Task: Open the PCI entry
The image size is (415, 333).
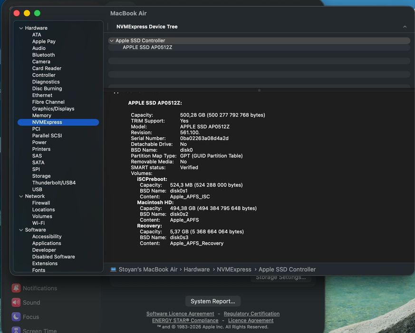Action: point(36,129)
